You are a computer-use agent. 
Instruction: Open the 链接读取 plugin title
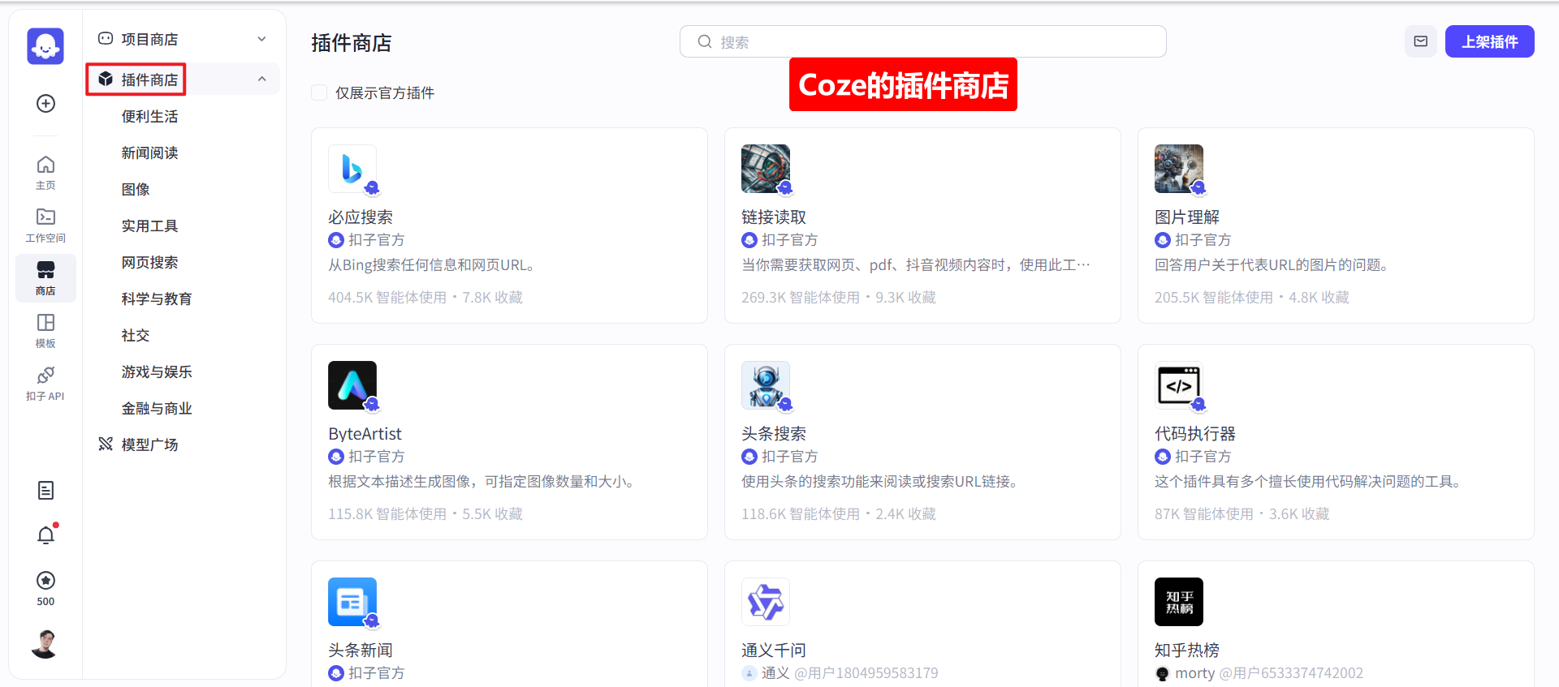coord(774,217)
